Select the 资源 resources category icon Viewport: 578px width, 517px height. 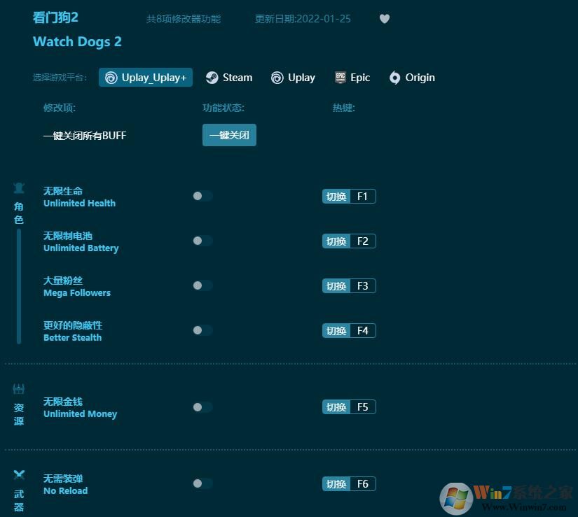point(18,388)
